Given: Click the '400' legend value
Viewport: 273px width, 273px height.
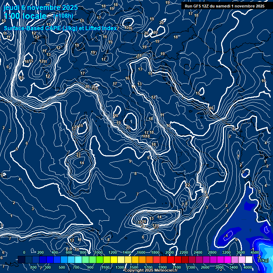Looking at the screenshot, I should click(55, 252).
